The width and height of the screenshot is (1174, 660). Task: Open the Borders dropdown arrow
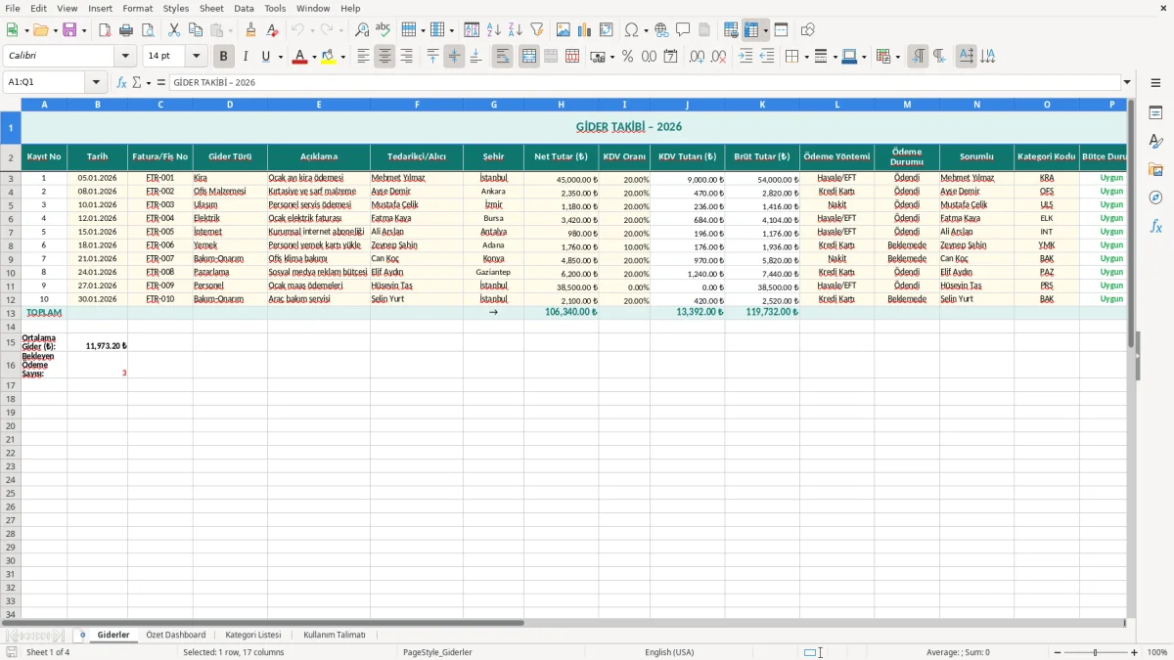point(805,57)
